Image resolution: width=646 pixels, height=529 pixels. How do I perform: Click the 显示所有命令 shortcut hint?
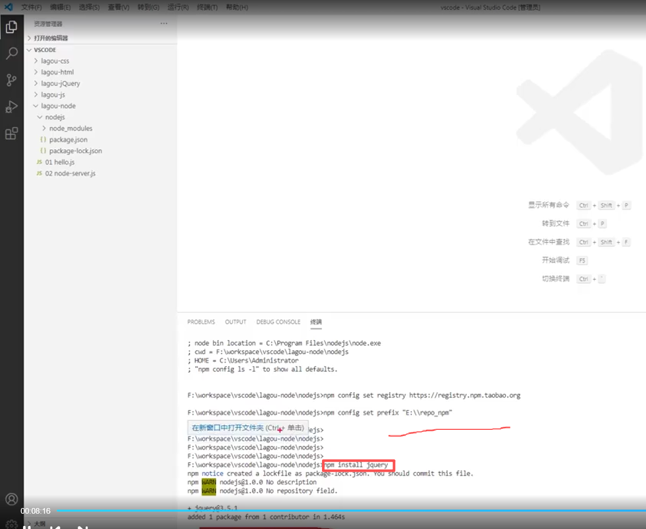click(x=548, y=205)
